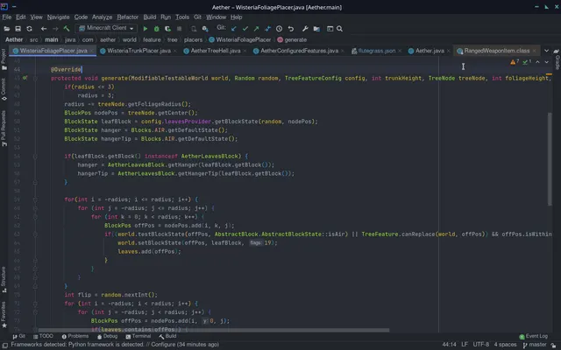Viewport: 561px width, 350px height.
Task: Rollback changes with the undo arrow icon
Action: tap(290, 29)
